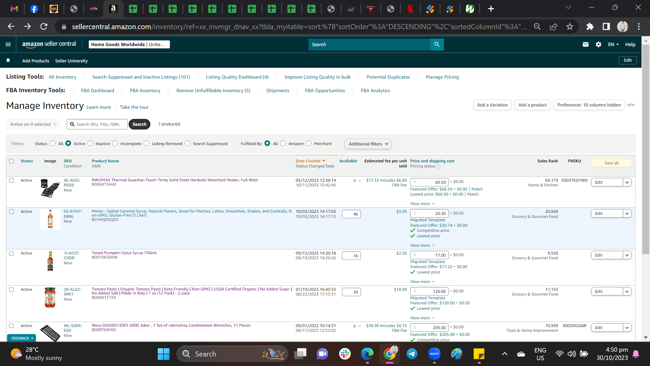Go to FBA Dashboard
The height and width of the screenshot is (366, 650).
pyautogui.click(x=97, y=91)
